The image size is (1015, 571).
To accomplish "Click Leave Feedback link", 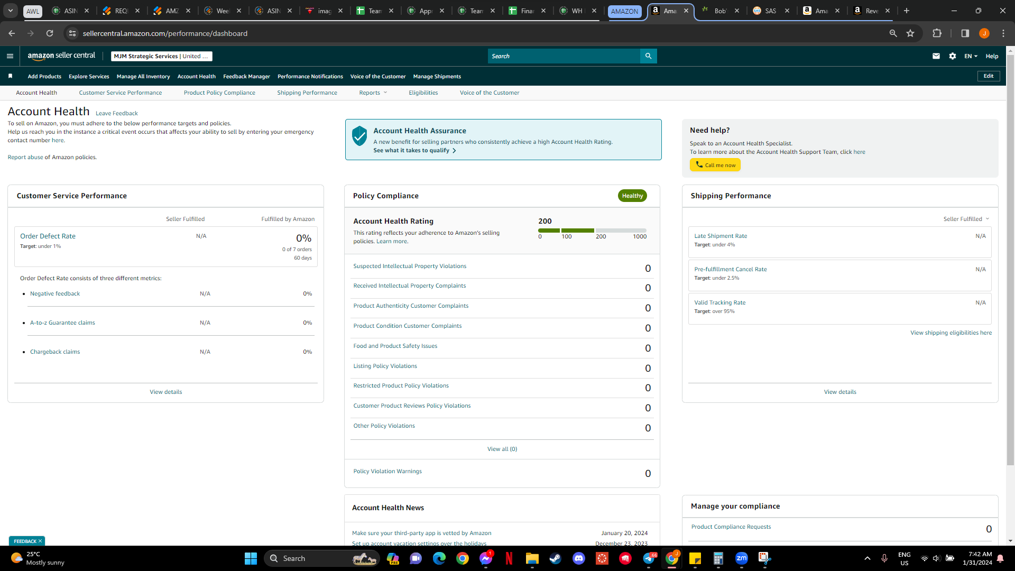I will pyautogui.click(x=116, y=114).
